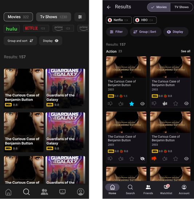This screenshot has height=199, width=194.
Task: Toggle the eye icon on the filled thumbs-up card
Action: pos(186,104)
